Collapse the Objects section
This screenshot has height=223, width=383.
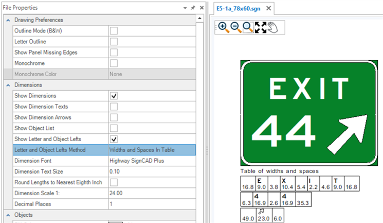tap(7, 215)
